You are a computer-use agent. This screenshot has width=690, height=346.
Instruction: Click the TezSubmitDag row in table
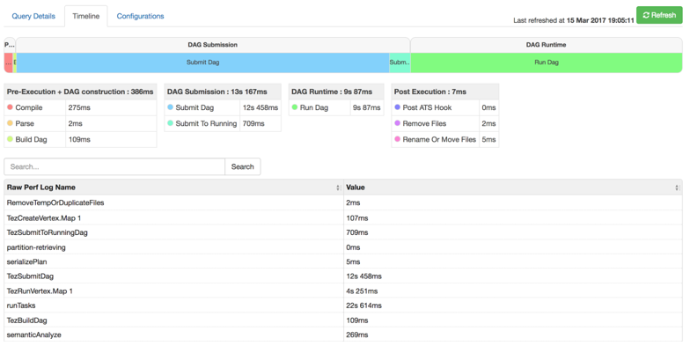point(343,276)
